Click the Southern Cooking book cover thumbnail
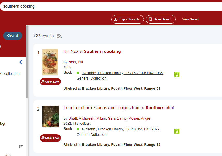The height and width of the screenshot is (156, 222). coord(50,62)
